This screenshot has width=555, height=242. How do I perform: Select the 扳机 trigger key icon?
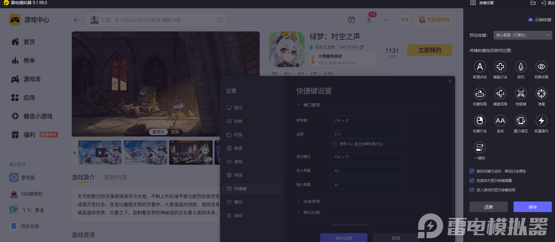coord(521,67)
